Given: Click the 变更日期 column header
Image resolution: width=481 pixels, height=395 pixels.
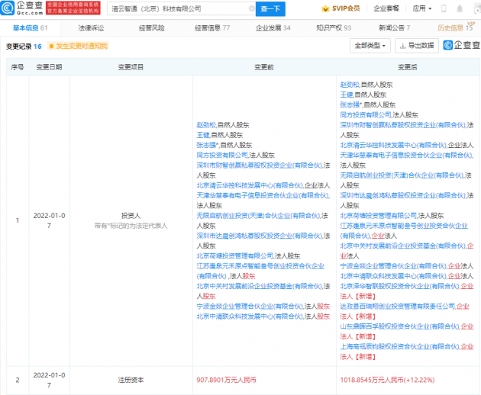Looking at the screenshot, I should tap(49, 67).
